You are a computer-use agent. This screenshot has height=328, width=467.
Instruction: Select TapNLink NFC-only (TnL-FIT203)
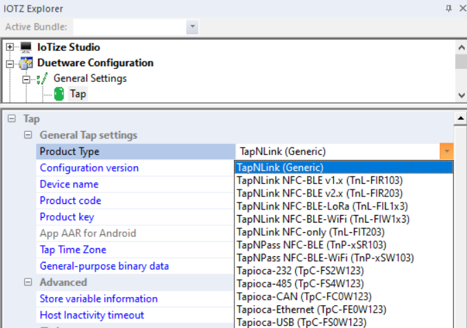(344, 232)
